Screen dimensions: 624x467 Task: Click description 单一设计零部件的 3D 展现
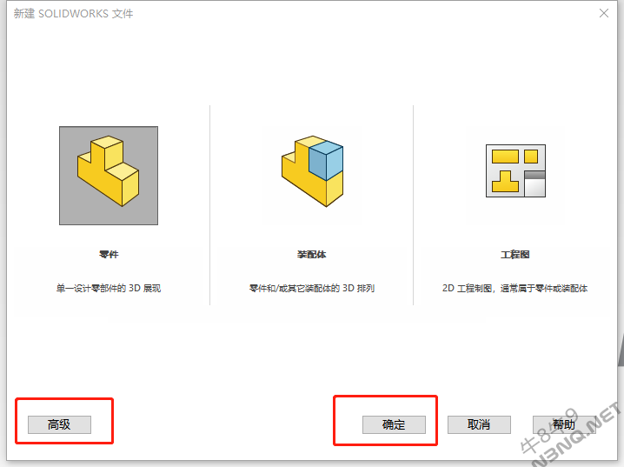point(109,288)
